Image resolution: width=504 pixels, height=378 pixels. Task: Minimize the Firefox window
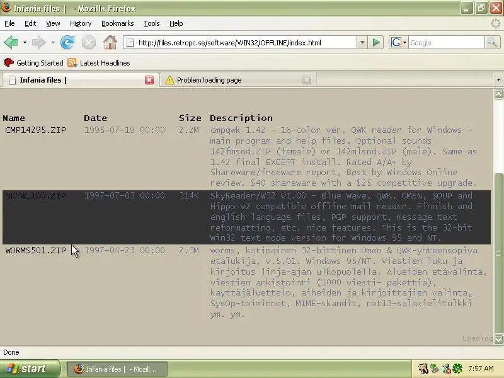coord(466,8)
